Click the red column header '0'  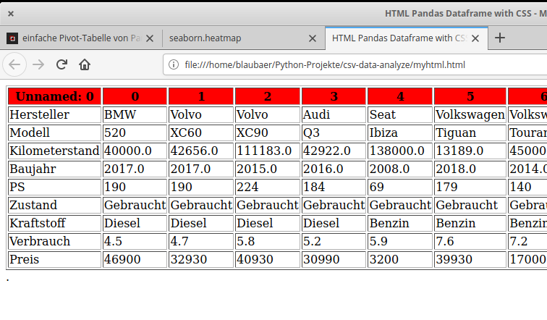tap(135, 96)
